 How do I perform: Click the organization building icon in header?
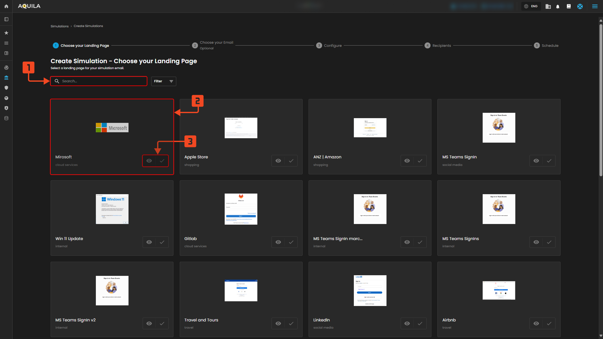click(x=548, y=6)
